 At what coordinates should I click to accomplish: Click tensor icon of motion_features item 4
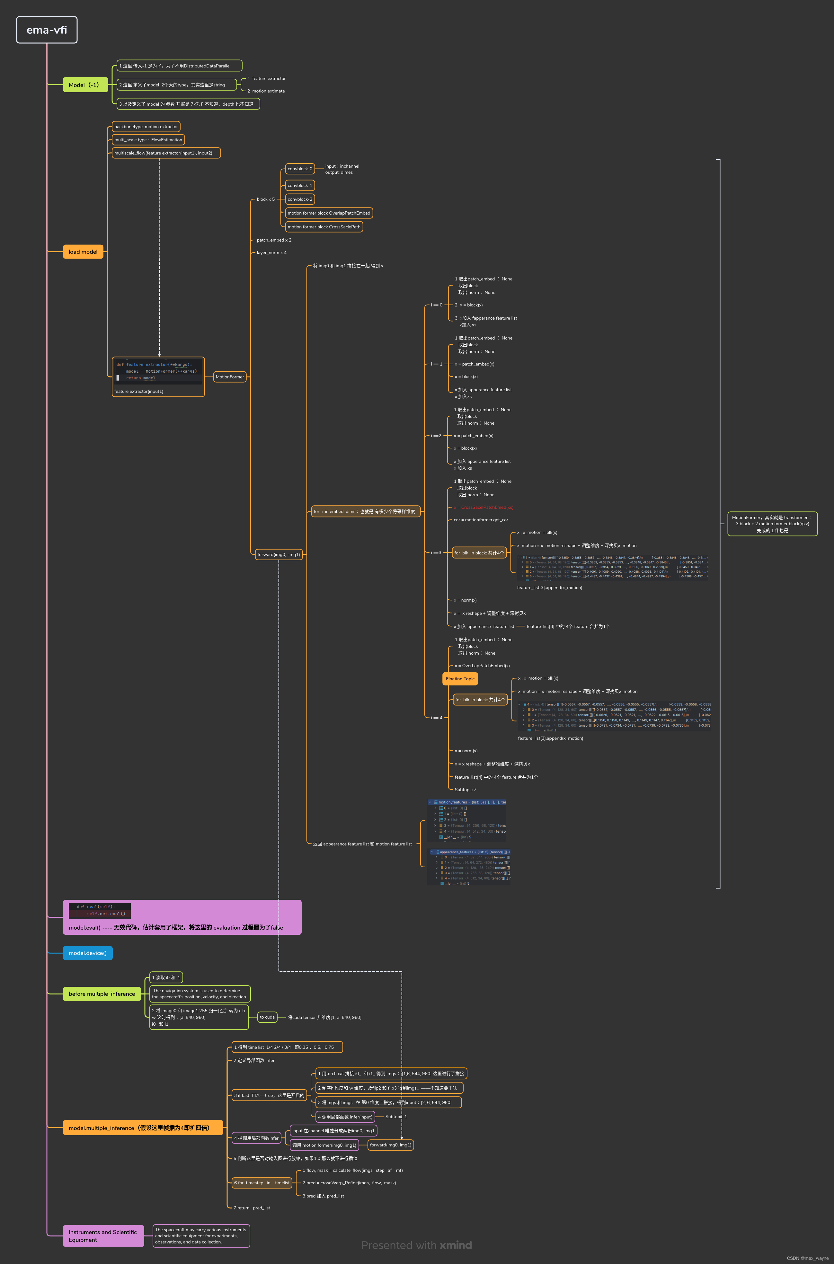(441, 831)
